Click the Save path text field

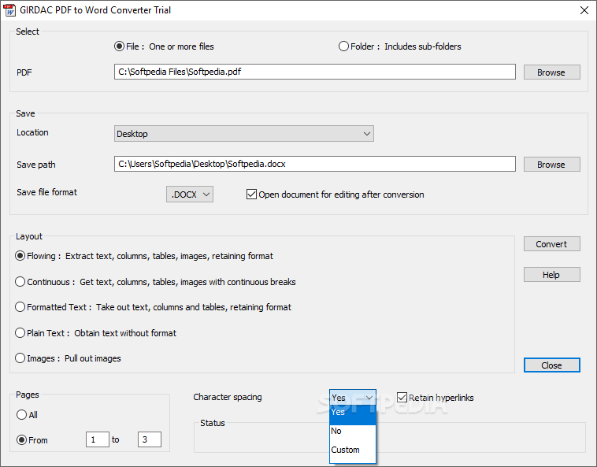click(315, 164)
